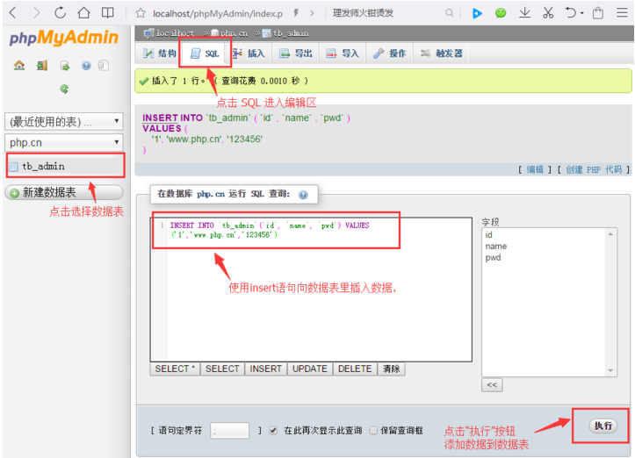Click the green reload navigation icon

tap(64, 89)
